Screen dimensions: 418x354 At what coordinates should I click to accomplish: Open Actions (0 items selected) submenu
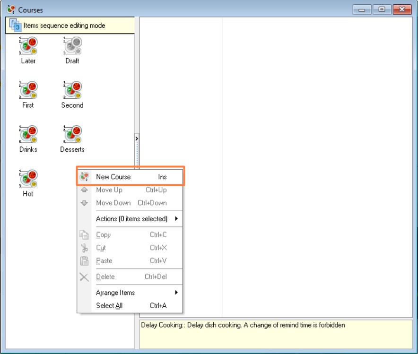131,219
